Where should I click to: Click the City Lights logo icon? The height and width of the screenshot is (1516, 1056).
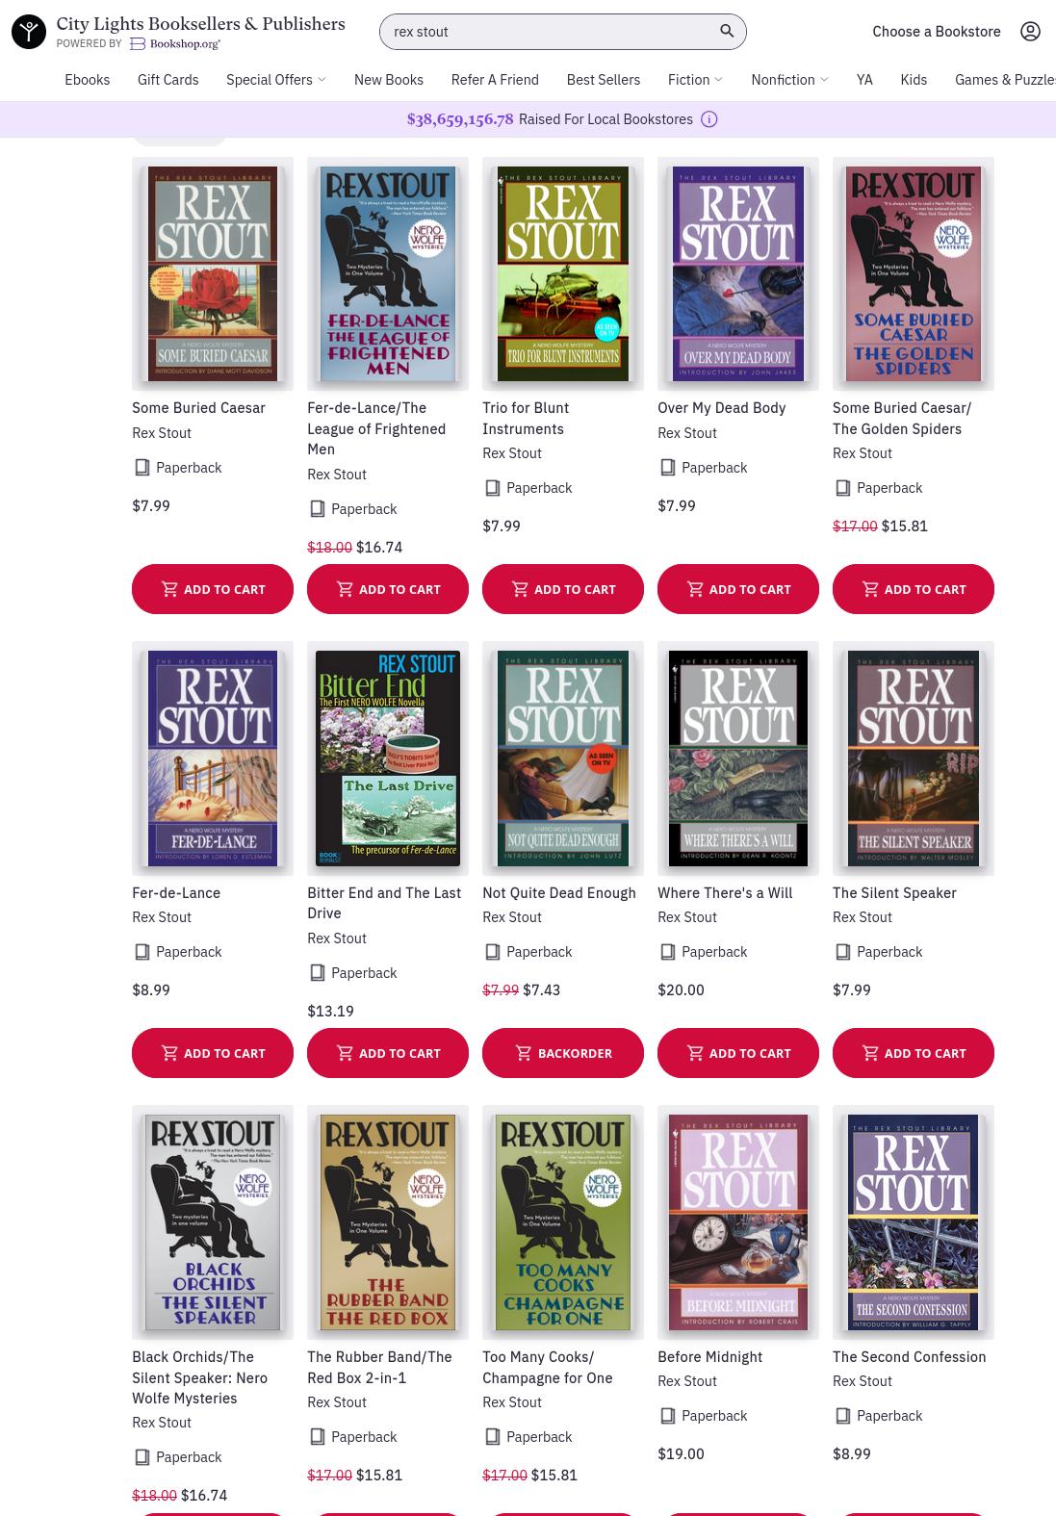[x=29, y=32]
